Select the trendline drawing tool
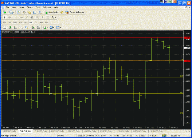Viewport: 192px width, 138px height. [x=27, y=18]
